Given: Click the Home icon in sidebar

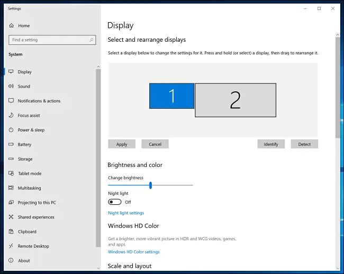Looking at the screenshot, I should [11, 25].
